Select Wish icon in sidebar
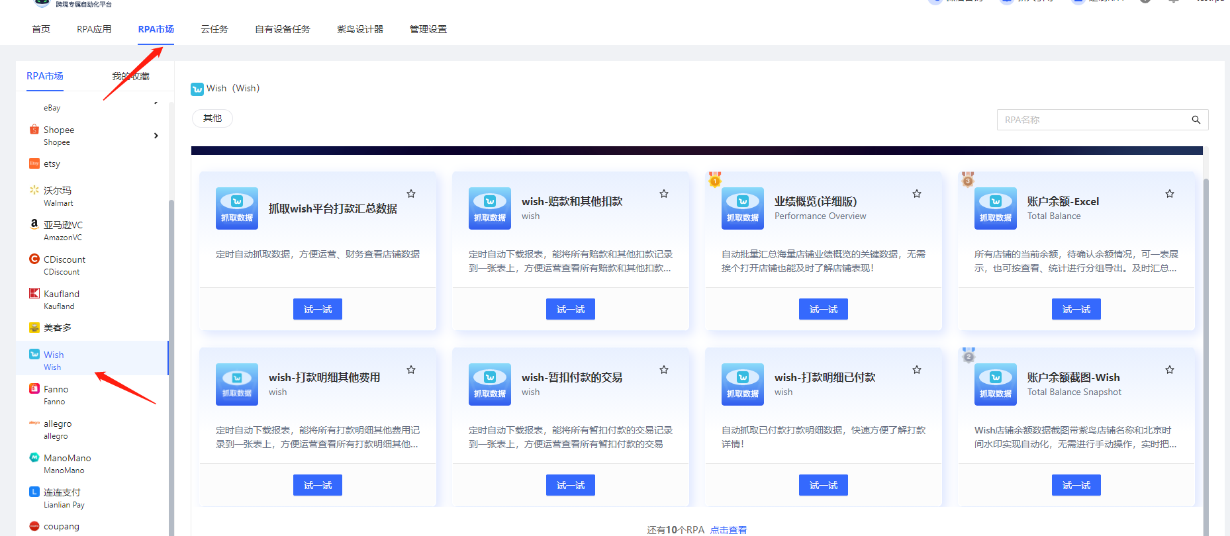Image resolution: width=1230 pixels, height=536 pixels. click(x=34, y=354)
